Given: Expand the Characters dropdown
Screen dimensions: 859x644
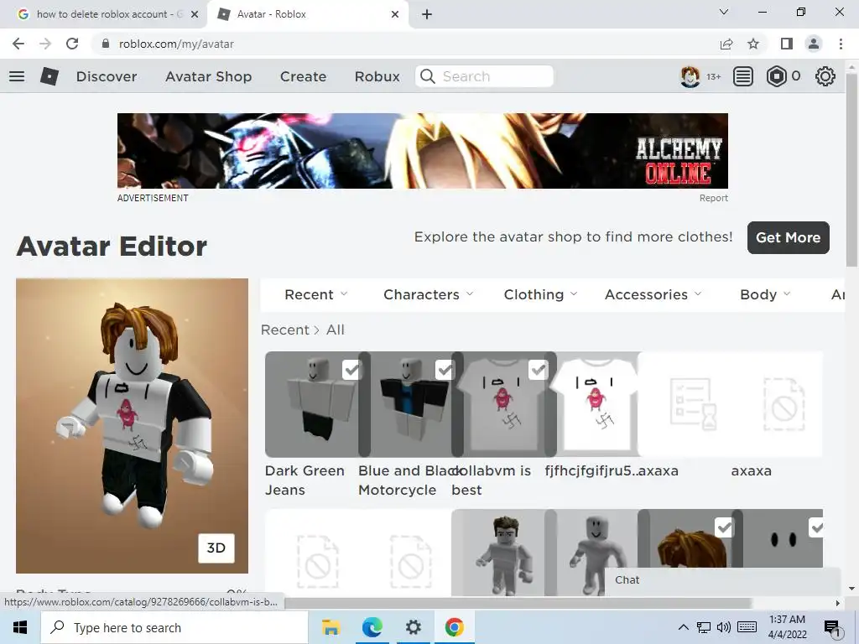Looking at the screenshot, I should click(x=429, y=294).
